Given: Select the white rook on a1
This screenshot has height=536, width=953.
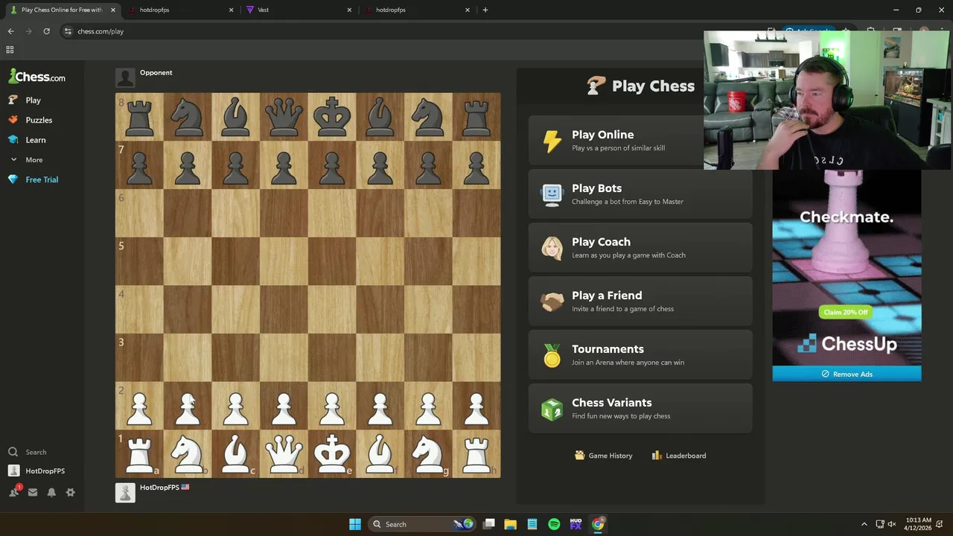Looking at the screenshot, I should click(139, 453).
